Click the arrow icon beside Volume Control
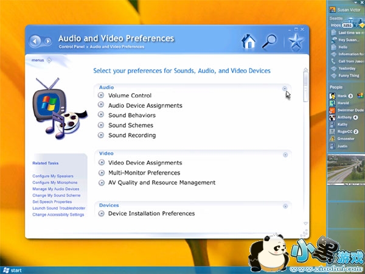 [x=101, y=96]
